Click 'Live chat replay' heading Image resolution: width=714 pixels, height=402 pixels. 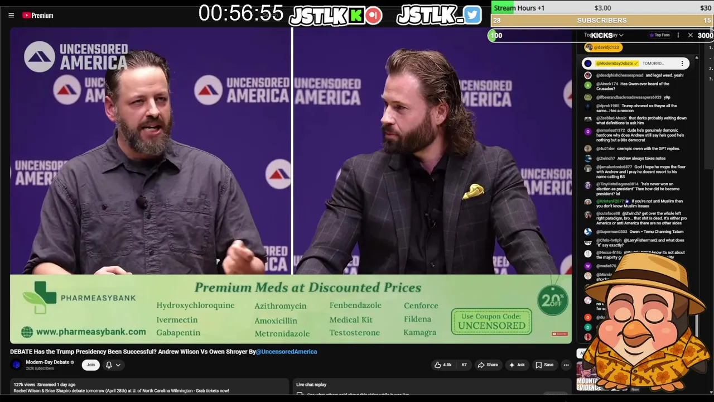(311, 385)
